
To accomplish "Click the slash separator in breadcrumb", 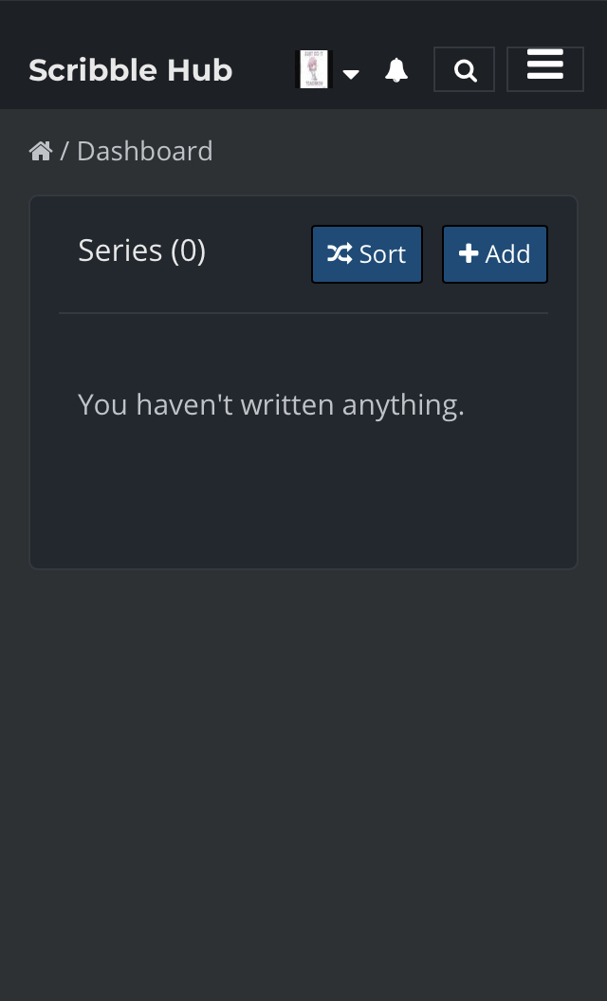I will (64, 151).
